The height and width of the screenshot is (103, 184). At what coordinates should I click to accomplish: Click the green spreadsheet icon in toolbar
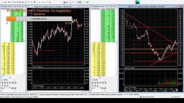[x=9, y=2]
